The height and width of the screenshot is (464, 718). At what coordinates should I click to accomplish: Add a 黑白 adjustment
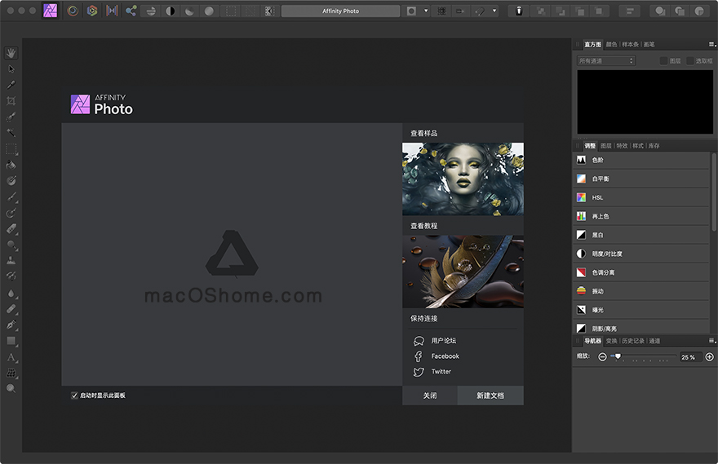(x=641, y=235)
